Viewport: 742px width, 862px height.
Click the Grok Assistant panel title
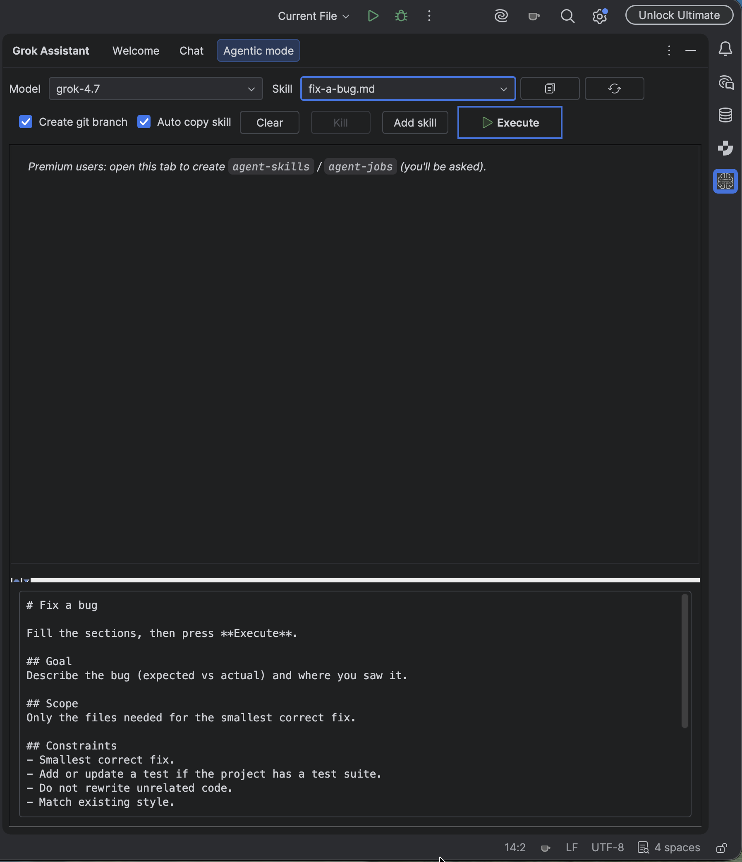point(51,51)
